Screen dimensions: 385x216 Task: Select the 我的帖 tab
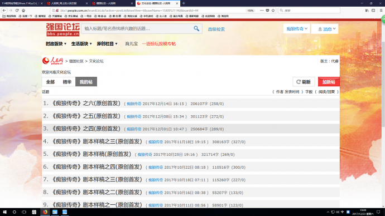click(86, 82)
